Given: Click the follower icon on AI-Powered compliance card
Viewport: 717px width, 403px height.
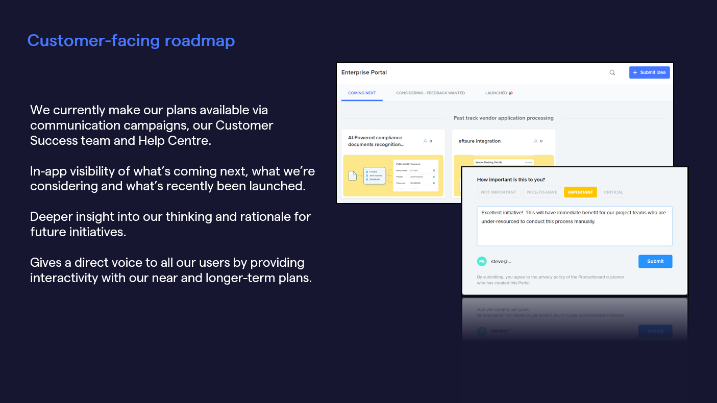Looking at the screenshot, I should (426, 141).
